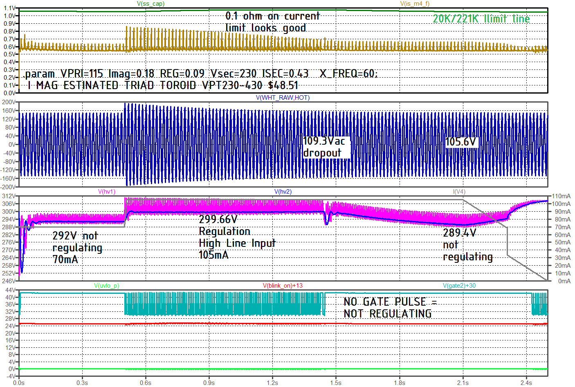Click the 2.1s time axis label
Image resolution: width=575 pixels, height=387 pixels.
(463, 383)
